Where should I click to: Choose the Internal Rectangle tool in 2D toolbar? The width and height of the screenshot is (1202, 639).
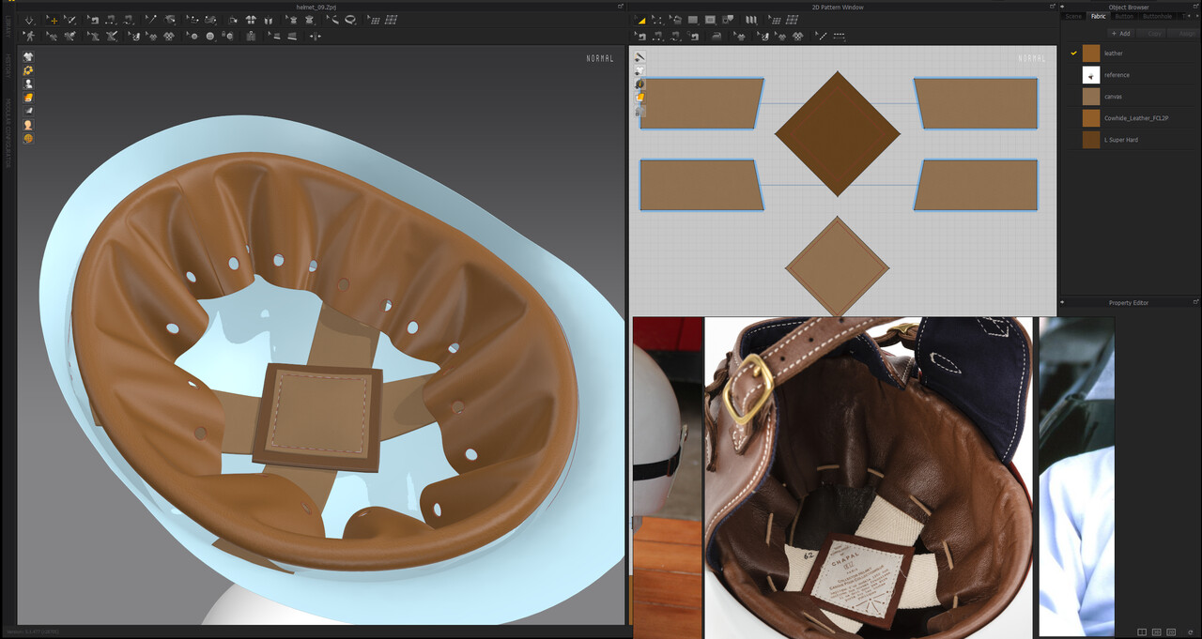(710, 20)
